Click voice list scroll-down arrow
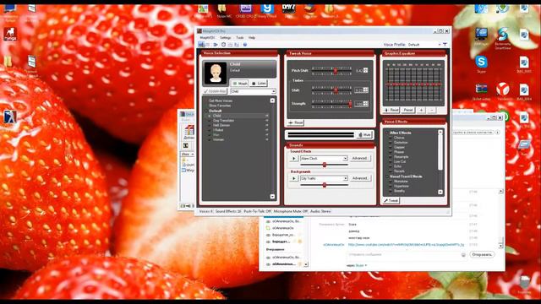 pos(272,197)
